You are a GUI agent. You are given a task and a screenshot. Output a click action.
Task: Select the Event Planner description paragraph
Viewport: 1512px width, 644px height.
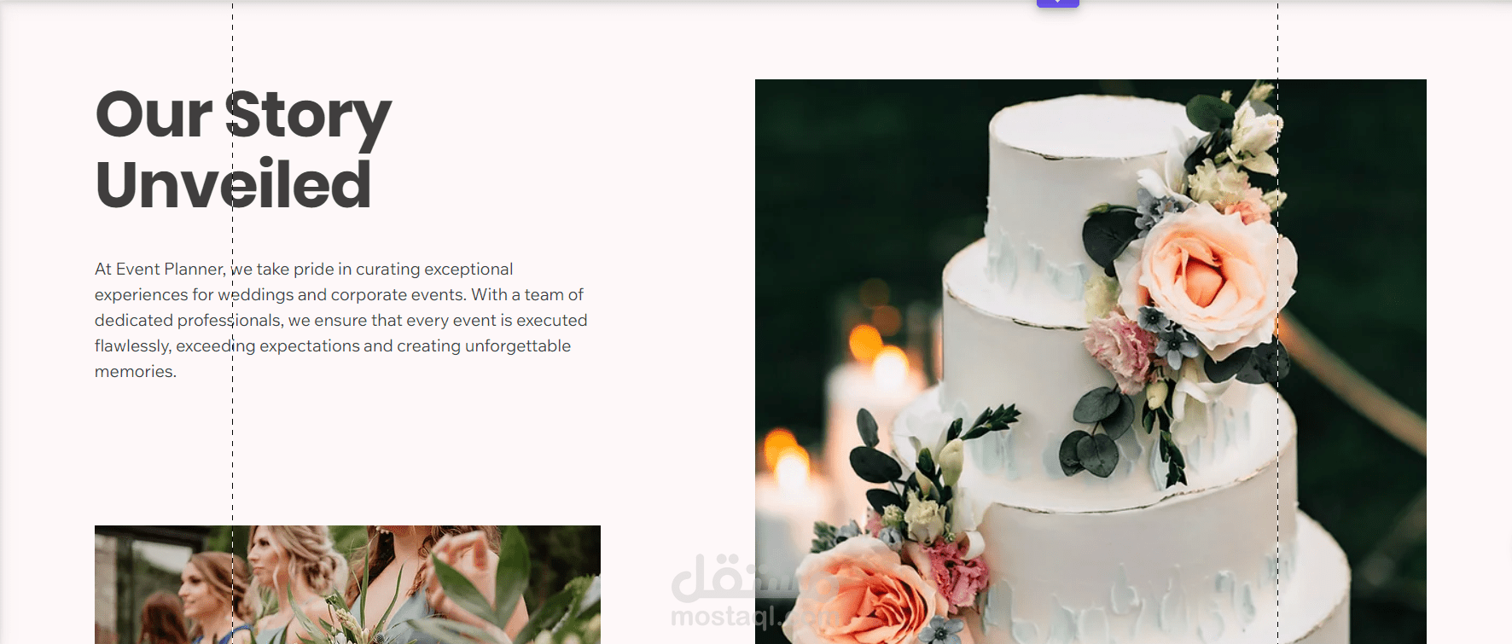(341, 320)
